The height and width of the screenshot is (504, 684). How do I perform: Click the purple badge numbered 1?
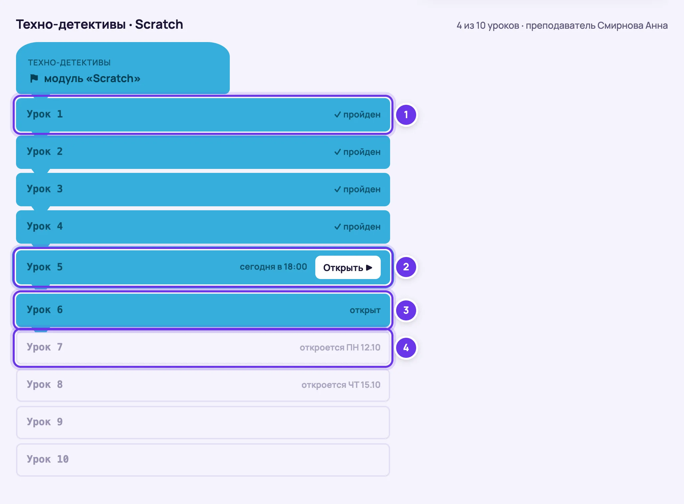pos(406,115)
